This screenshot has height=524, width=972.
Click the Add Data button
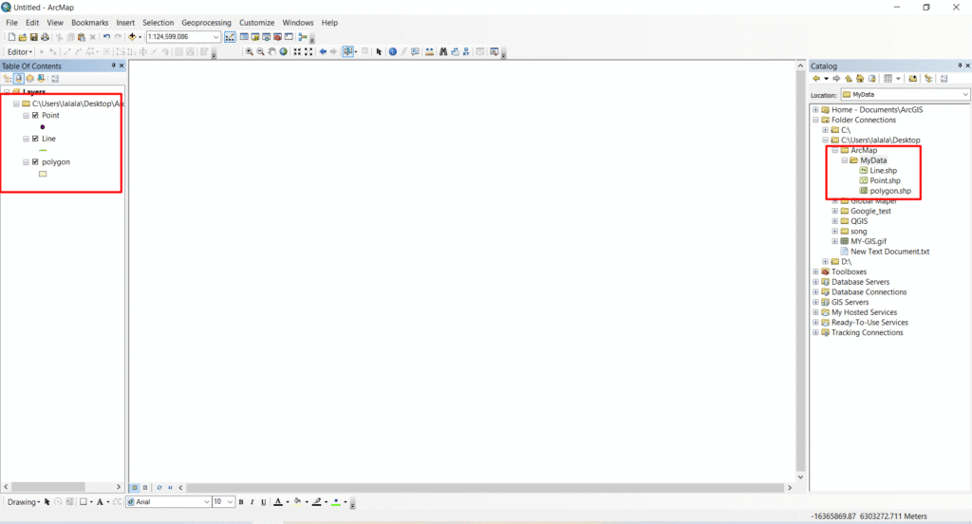(x=132, y=37)
